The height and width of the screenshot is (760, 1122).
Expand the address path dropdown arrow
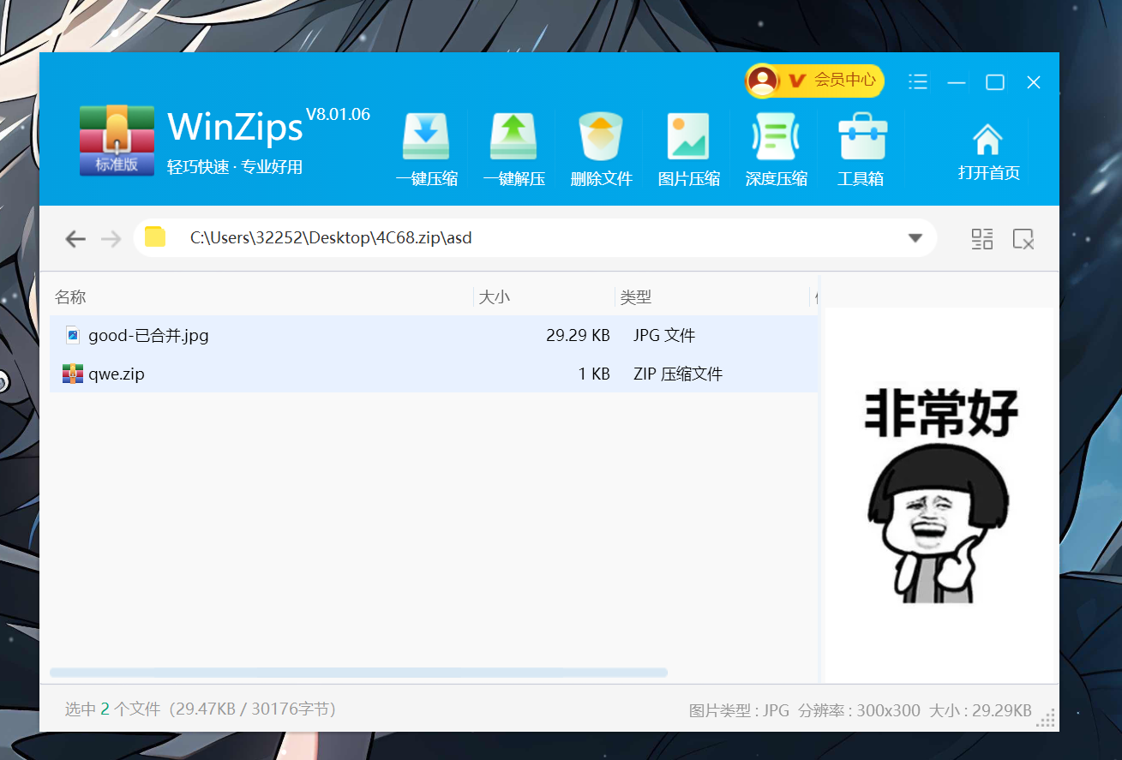[x=915, y=238]
